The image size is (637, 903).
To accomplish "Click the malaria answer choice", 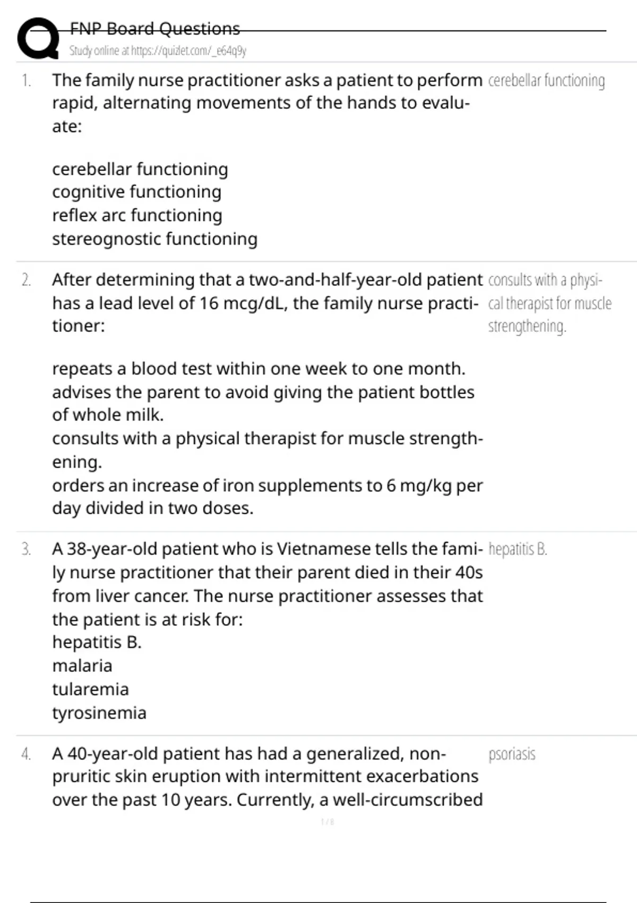I will coord(82,666).
